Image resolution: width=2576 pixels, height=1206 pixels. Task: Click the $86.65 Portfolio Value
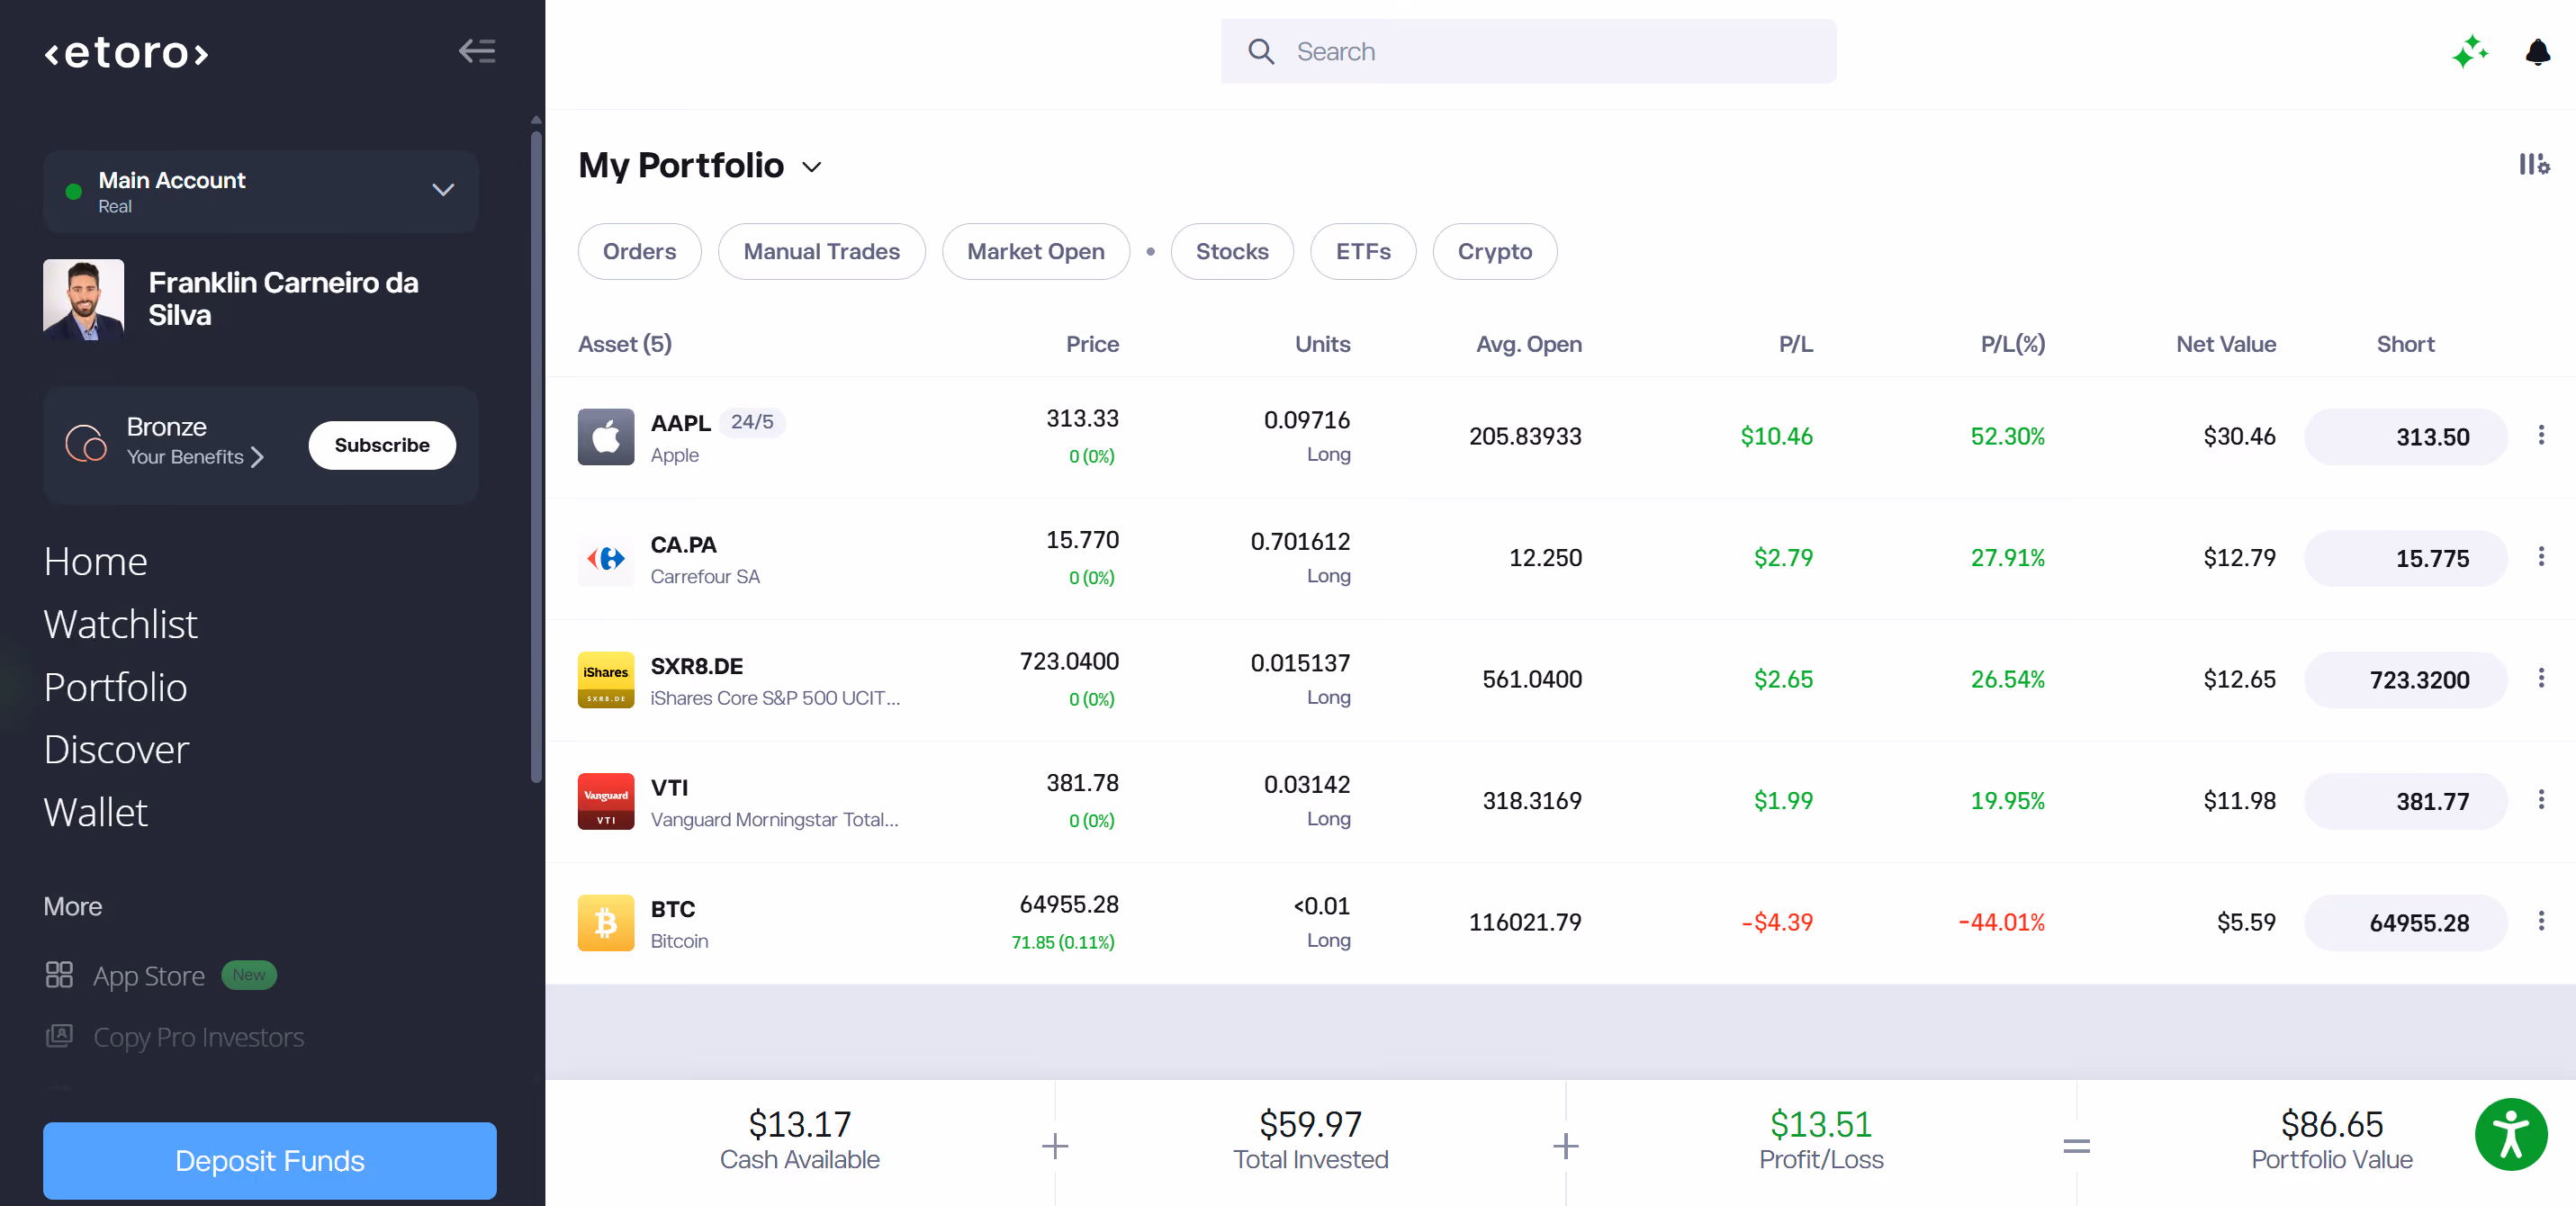click(x=2331, y=1125)
